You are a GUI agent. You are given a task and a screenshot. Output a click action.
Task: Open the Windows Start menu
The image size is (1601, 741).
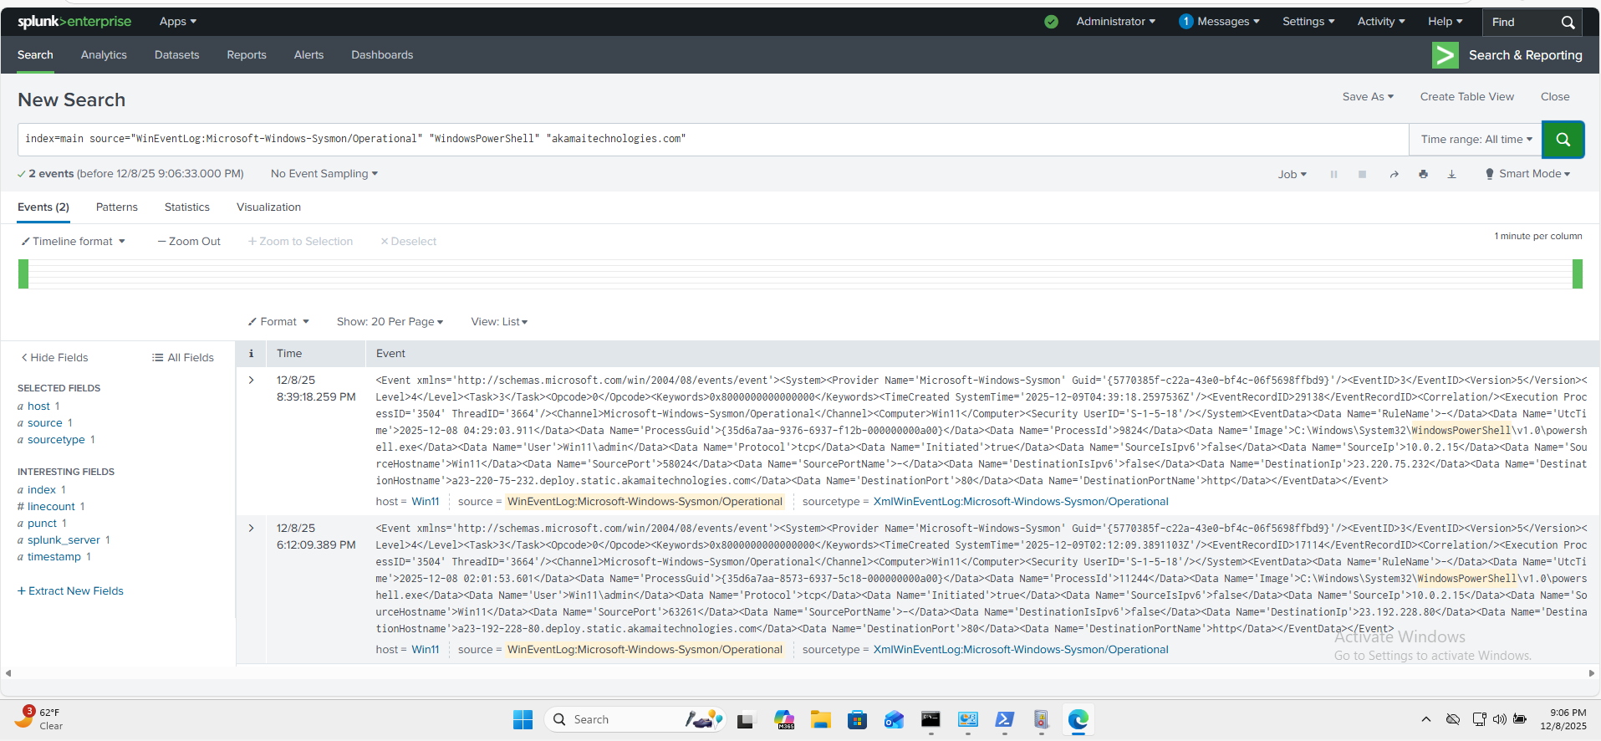523,719
